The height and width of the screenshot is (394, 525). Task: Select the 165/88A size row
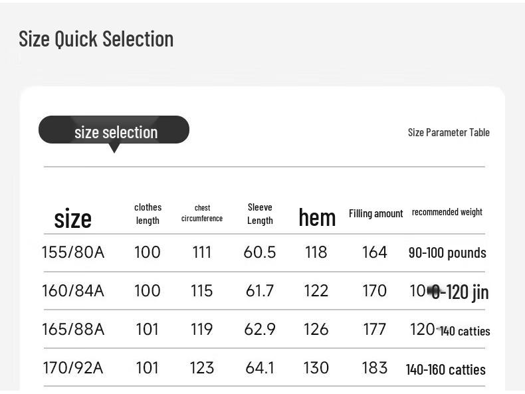73,330
